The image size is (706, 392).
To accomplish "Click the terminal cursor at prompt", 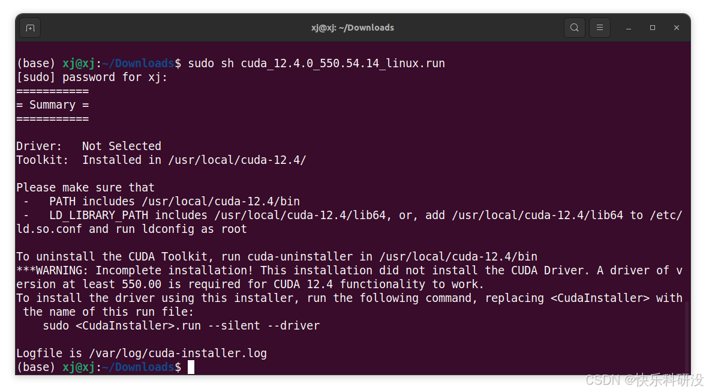I will [191, 367].
